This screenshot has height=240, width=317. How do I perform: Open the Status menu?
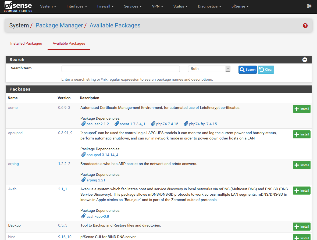(x=180, y=6)
